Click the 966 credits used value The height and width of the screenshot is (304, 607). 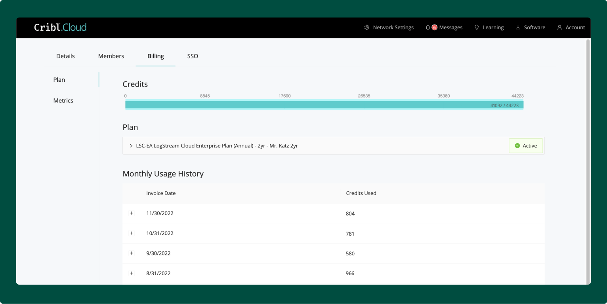tap(350, 273)
